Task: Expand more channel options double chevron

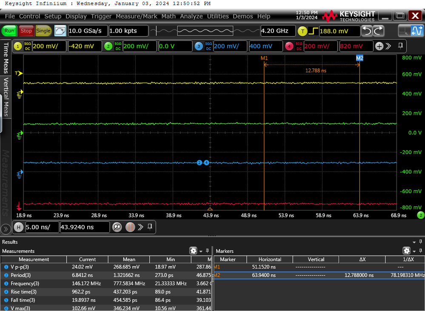Action: click(388, 46)
